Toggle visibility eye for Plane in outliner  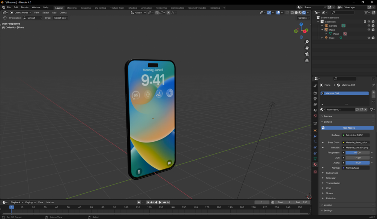pyautogui.click(x=369, y=30)
